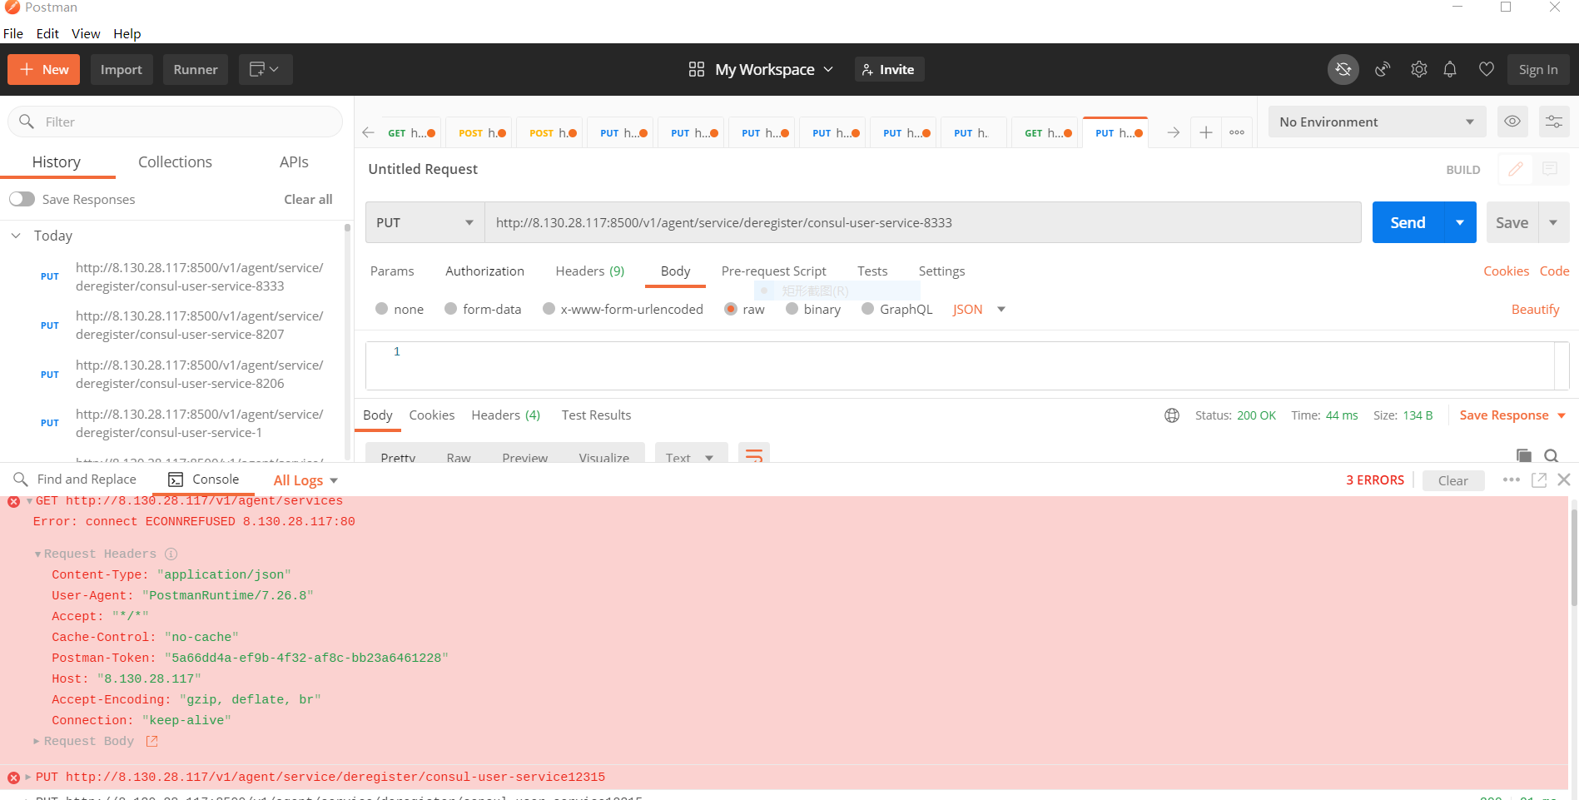Viewport: 1579px width, 800px height.
Task: Switch to the APIs sidebar tab
Action: (x=294, y=162)
